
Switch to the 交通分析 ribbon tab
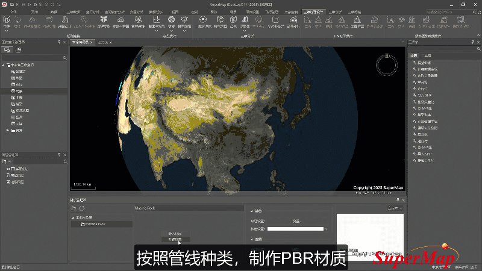(137, 12)
